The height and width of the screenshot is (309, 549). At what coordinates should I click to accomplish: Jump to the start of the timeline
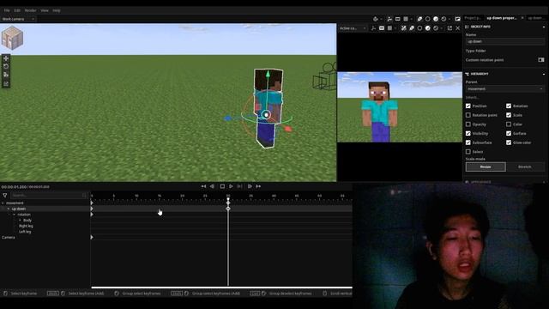click(203, 186)
